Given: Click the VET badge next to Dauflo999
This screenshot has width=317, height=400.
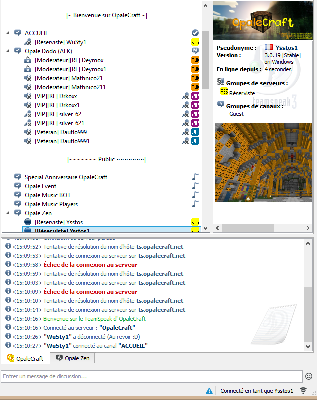Looking at the screenshot, I should (195, 132).
